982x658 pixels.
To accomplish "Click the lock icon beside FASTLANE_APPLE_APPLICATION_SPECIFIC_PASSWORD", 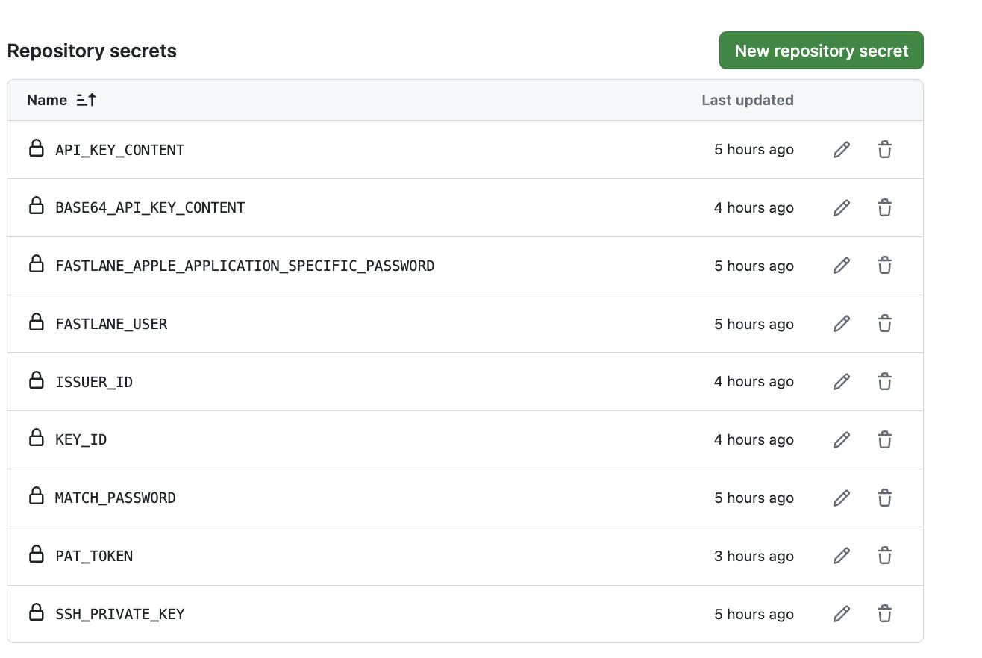I will click(36, 263).
